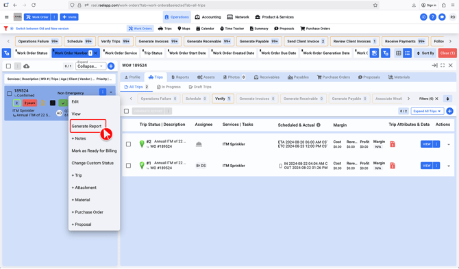Click the green 2 trips count badge

tap(16, 103)
